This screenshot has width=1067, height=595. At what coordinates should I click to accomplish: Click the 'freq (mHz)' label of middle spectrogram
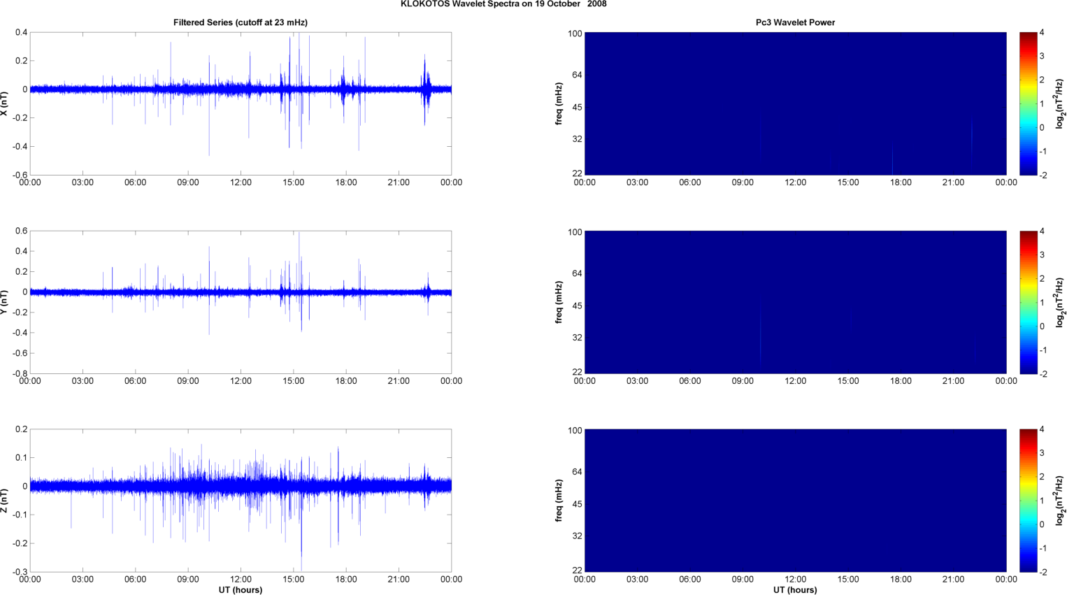click(559, 302)
